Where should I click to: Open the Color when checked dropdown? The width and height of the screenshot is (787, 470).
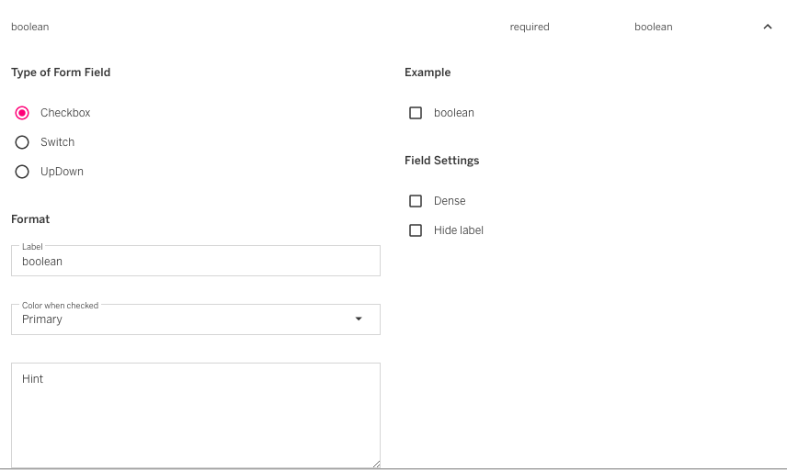[184, 319]
